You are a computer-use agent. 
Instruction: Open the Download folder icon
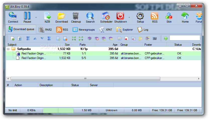pos(62,17)
